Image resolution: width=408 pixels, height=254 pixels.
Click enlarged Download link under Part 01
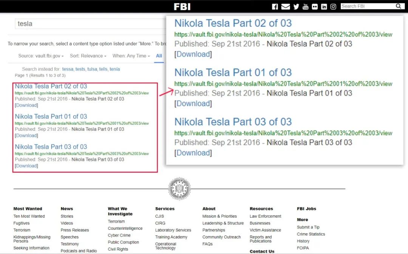point(193,103)
